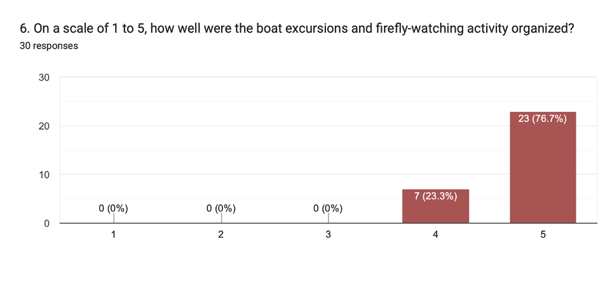The height and width of the screenshot is (284, 598).
Task: Click the tick mark above x-axis label 1
Action: coord(114,217)
